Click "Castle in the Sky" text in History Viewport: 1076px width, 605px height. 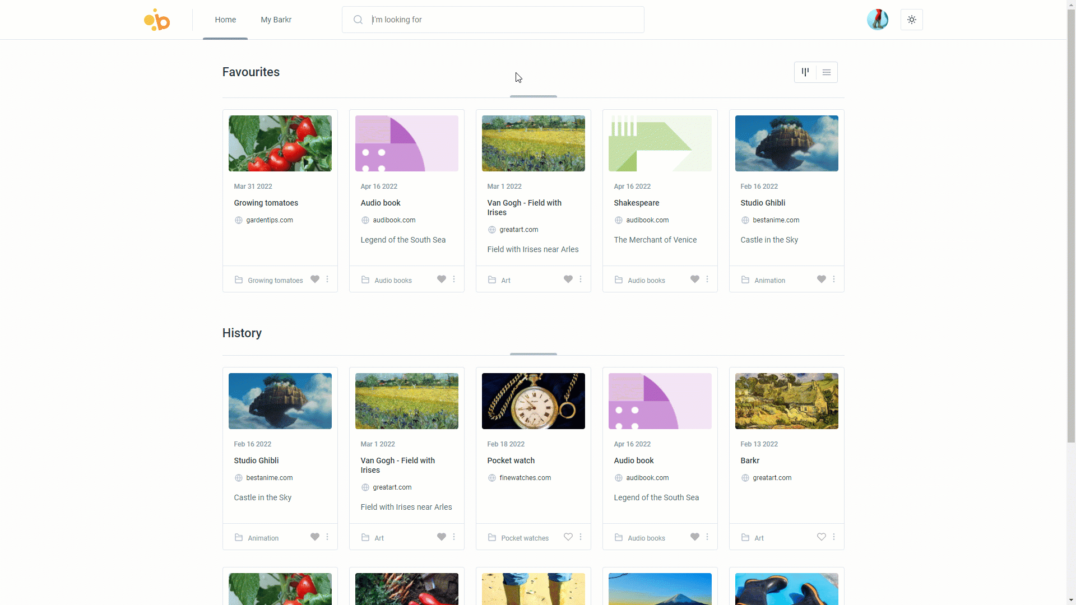point(263,497)
